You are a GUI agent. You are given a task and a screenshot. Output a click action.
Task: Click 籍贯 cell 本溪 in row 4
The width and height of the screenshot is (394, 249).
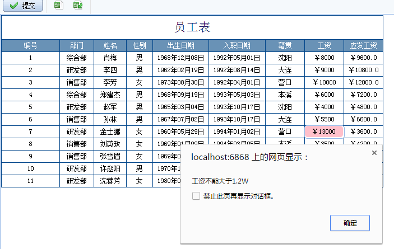point(285,95)
